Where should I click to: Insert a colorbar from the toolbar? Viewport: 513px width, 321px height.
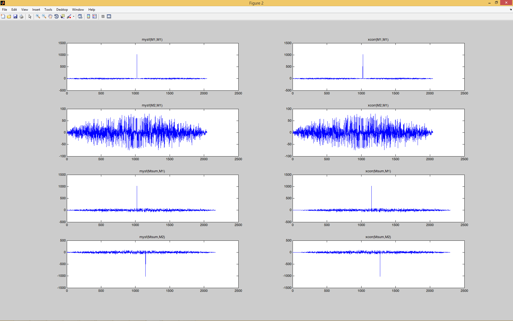point(88,17)
